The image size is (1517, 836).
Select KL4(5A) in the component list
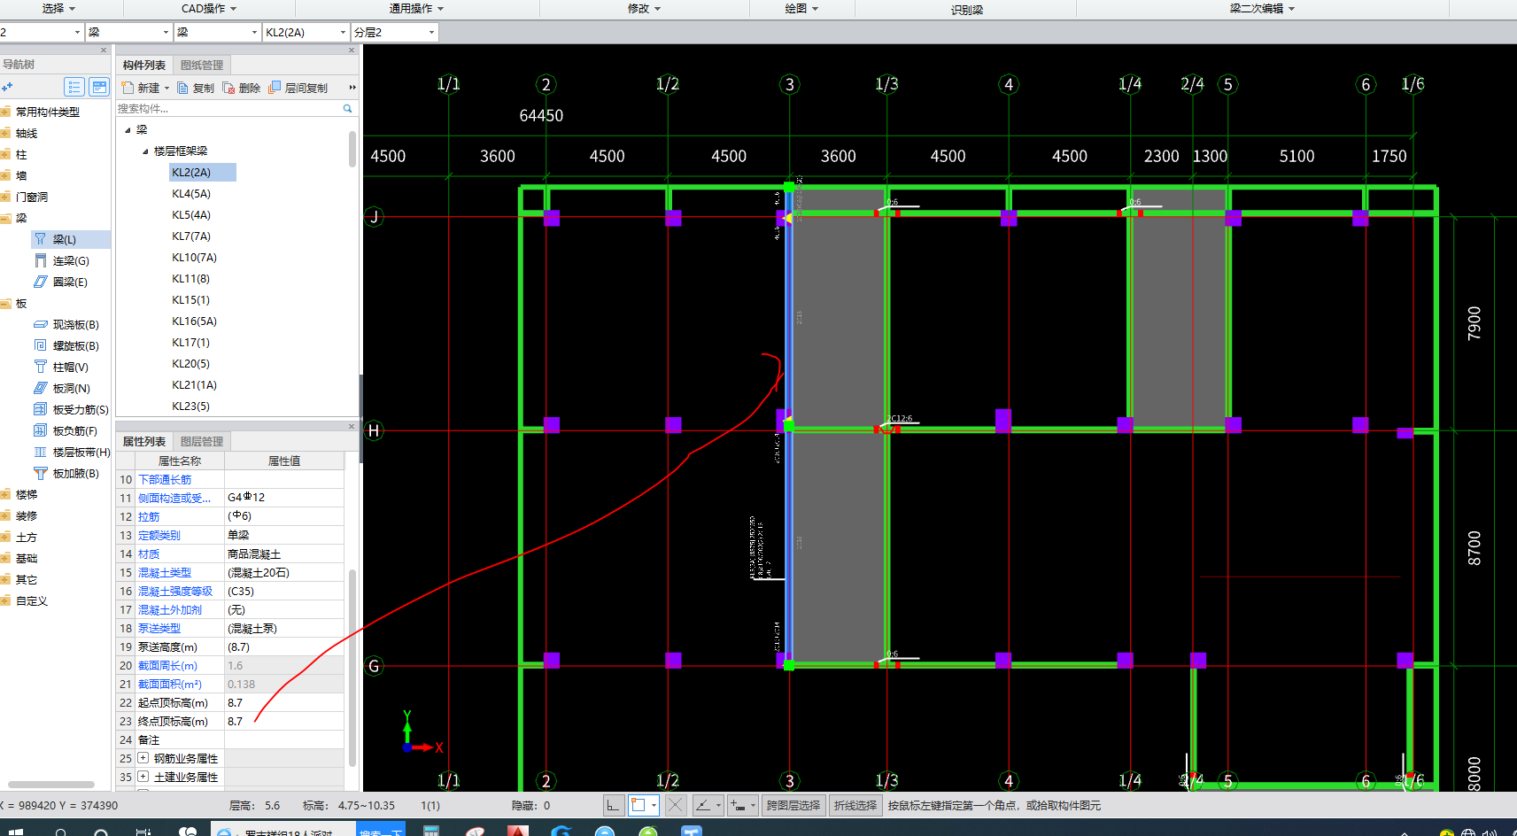point(191,194)
